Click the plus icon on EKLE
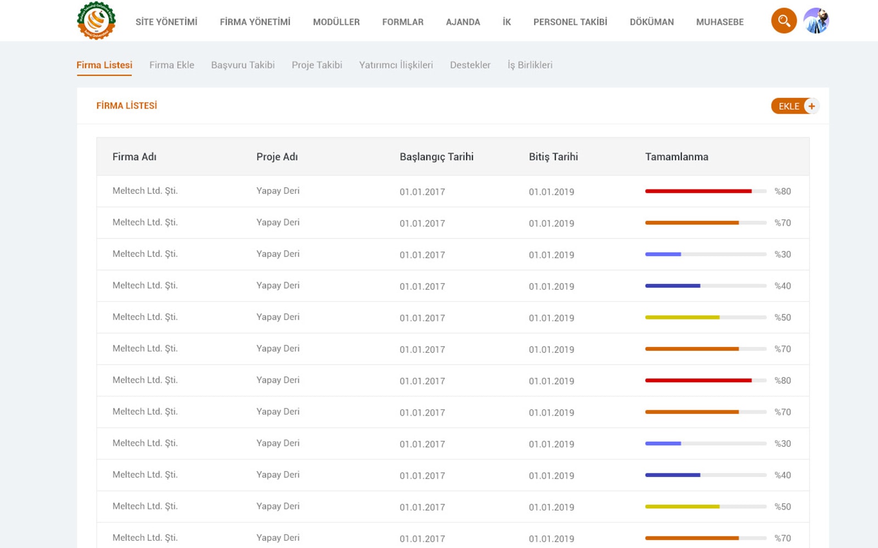878x548 pixels. click(x=811, y=106)
